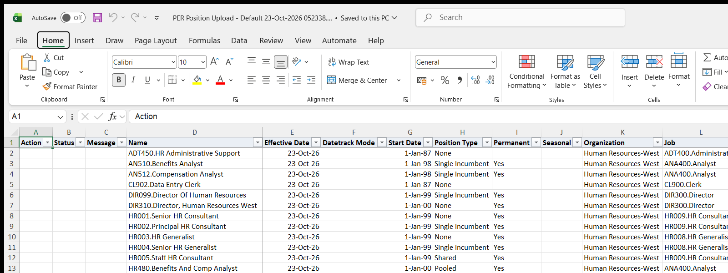This screenshot has height=273, width=728.
Task: Increase indent icon
Action: click(x=311, y=80)
